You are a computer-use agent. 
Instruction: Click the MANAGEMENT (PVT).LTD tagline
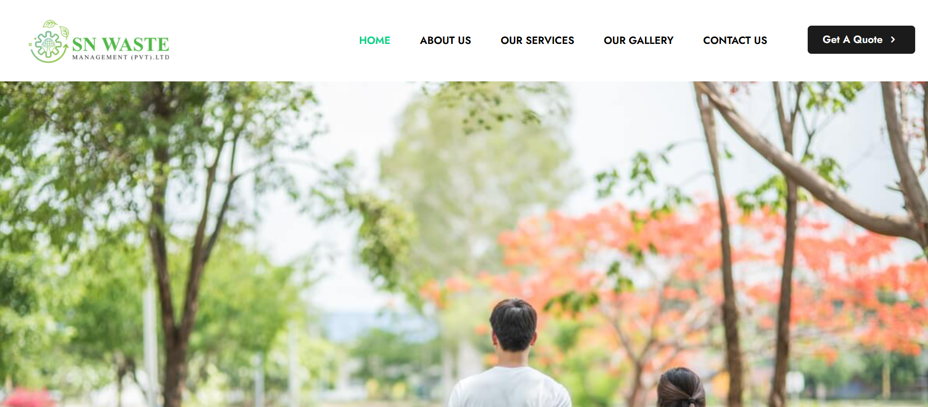click(x=121, y=57)
